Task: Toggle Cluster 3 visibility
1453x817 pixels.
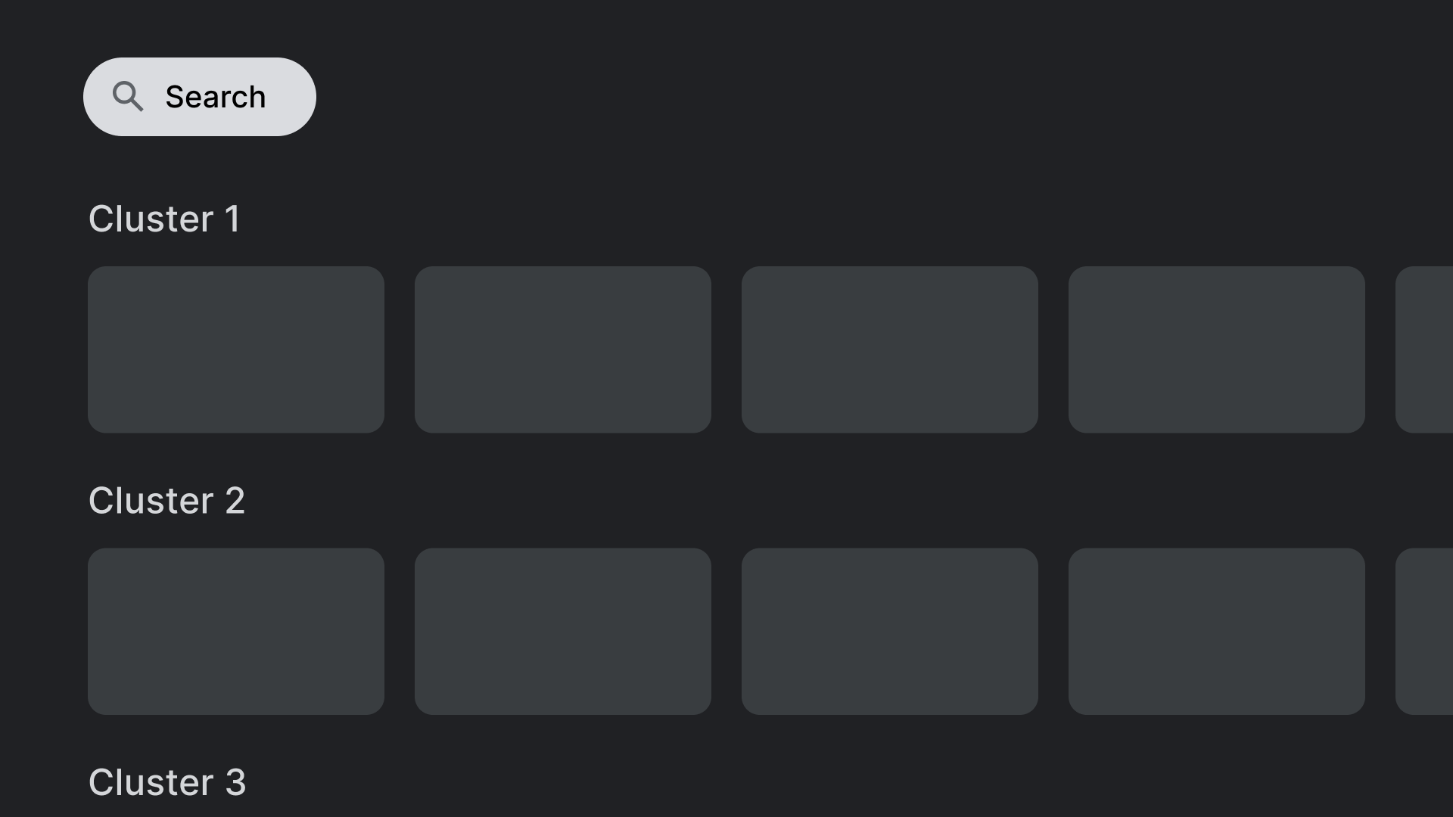Action: [x=166, y=781]
